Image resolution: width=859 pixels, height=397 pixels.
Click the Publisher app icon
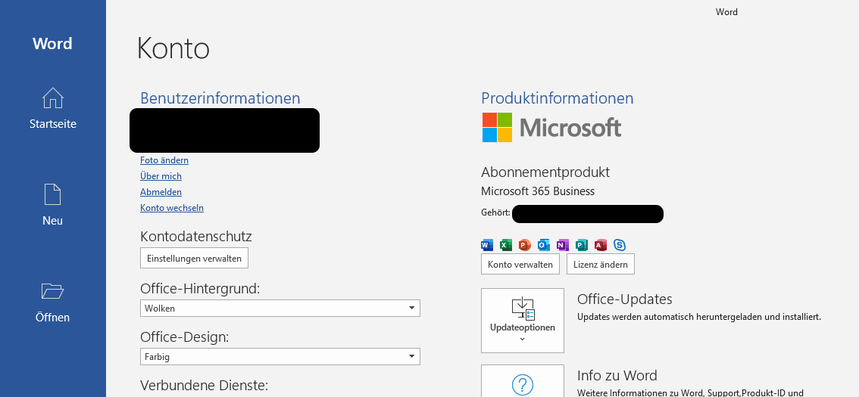coord(582,244)
